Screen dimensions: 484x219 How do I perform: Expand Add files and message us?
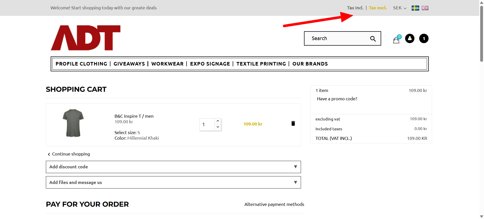click(x=173, y=182)
